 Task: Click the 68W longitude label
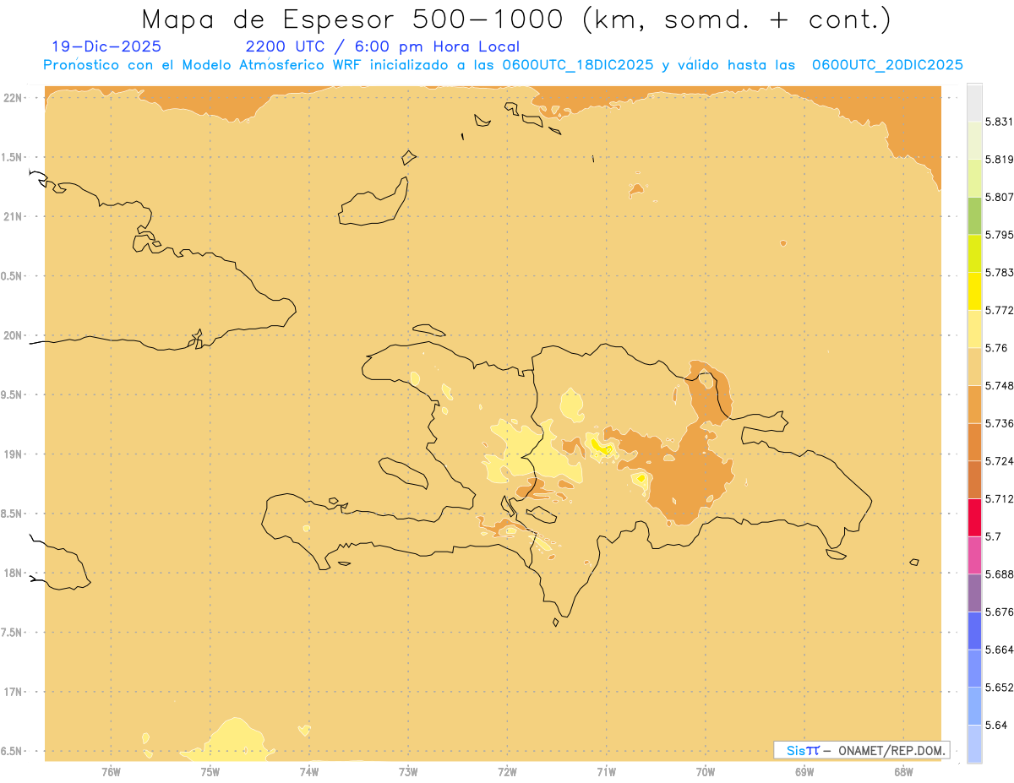click(903, 772)
